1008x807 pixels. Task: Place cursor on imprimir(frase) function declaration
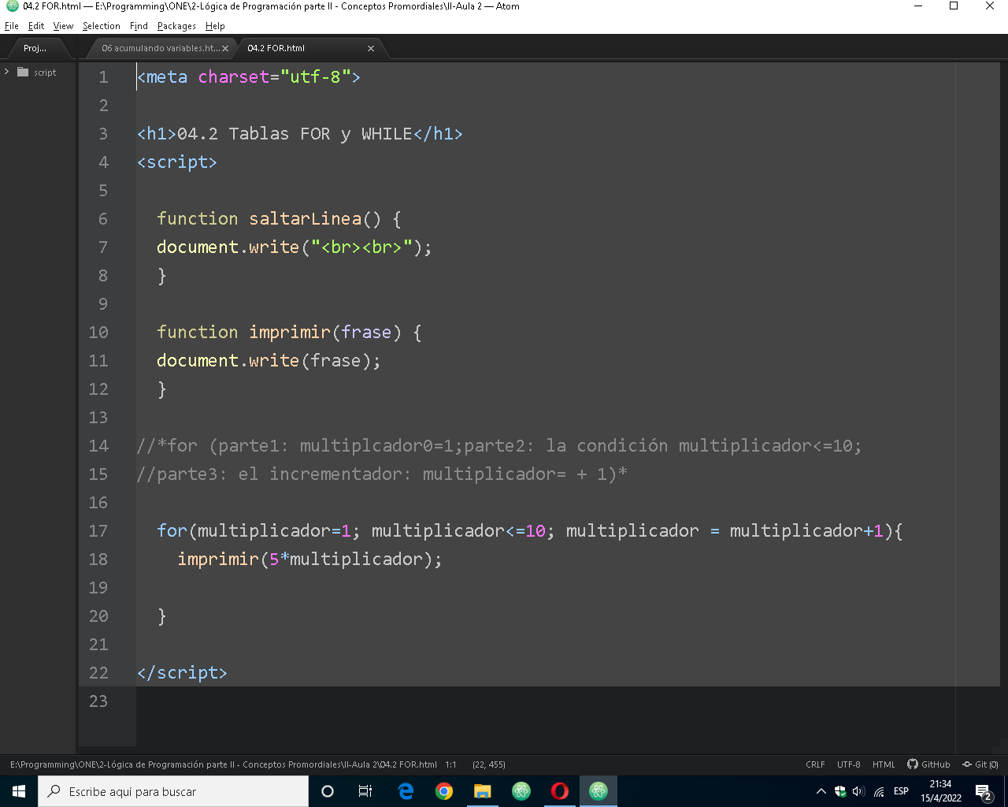289,333
